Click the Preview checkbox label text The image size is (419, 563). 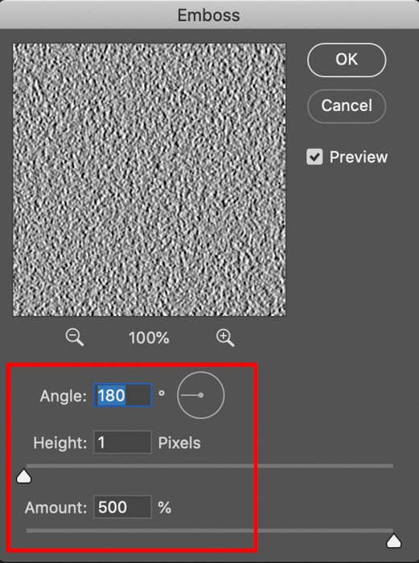359,157
